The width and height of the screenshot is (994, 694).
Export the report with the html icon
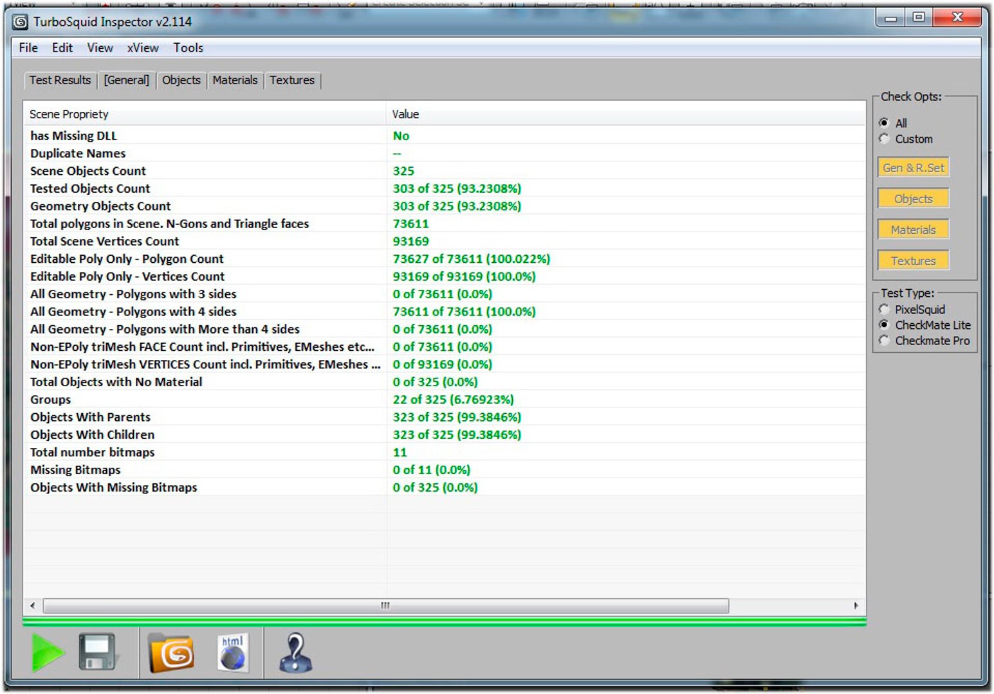pos(232,653)
